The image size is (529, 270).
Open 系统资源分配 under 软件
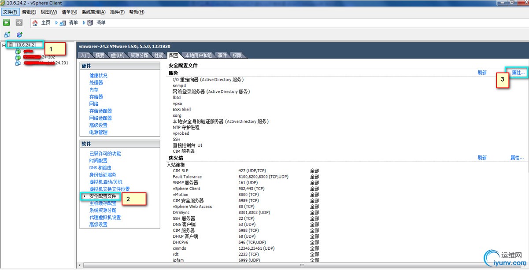click(103, 210)
